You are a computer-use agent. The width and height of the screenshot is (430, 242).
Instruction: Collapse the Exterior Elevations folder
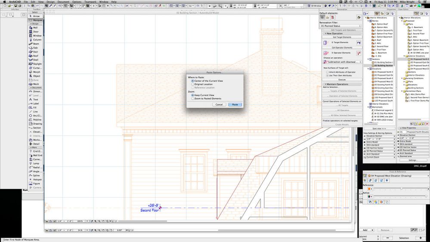point(404,56)
